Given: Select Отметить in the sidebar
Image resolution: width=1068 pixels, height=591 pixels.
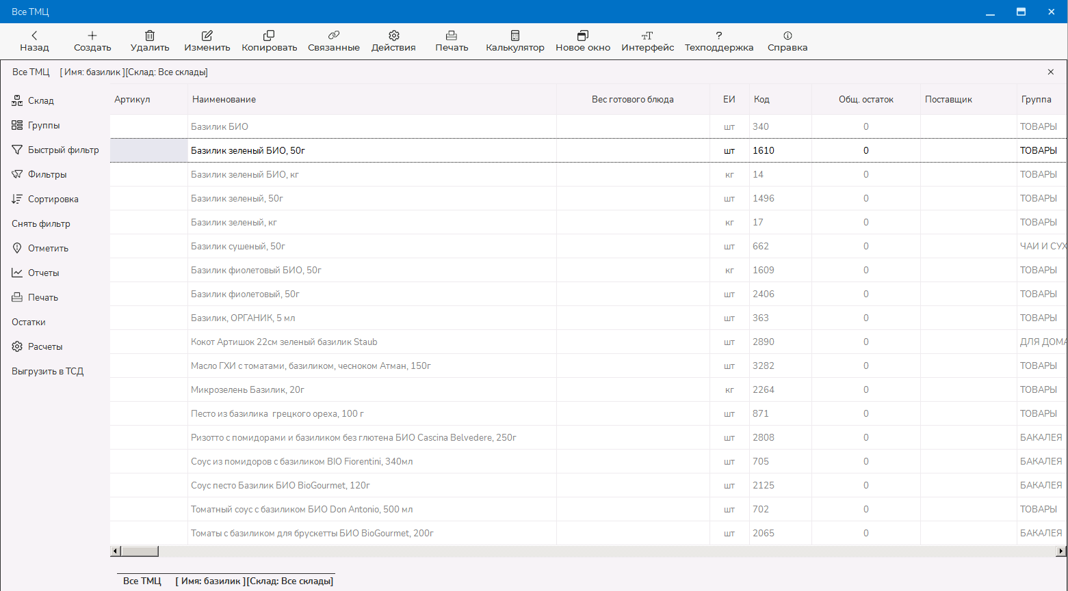Looking at the screenshot, I should (x=40, y=248).
